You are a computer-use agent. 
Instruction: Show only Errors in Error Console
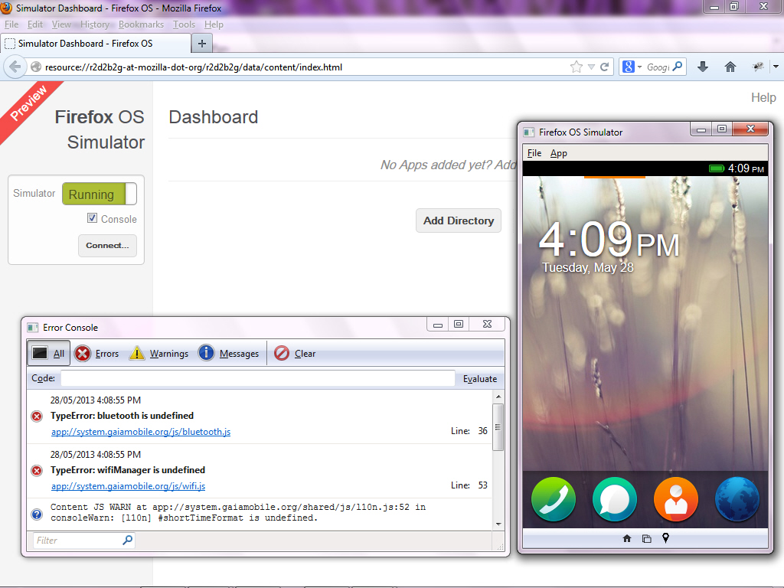coord(97,354)
